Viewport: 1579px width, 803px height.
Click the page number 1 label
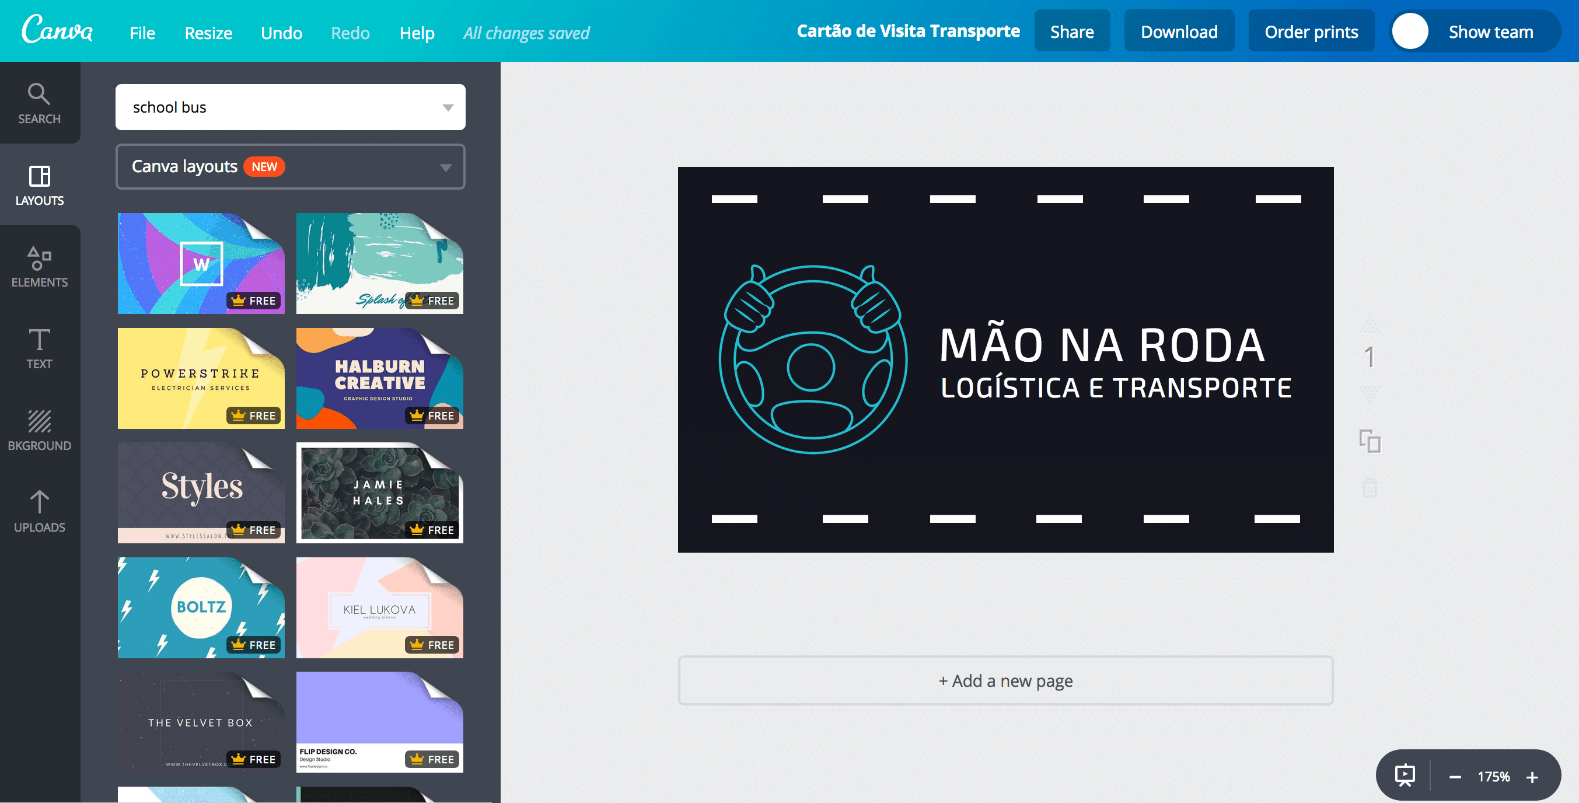tap(1370, 357)
